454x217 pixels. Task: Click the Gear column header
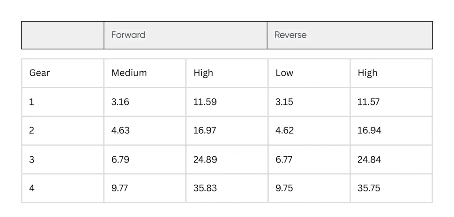pyautogui.click(x=39, y=73)
